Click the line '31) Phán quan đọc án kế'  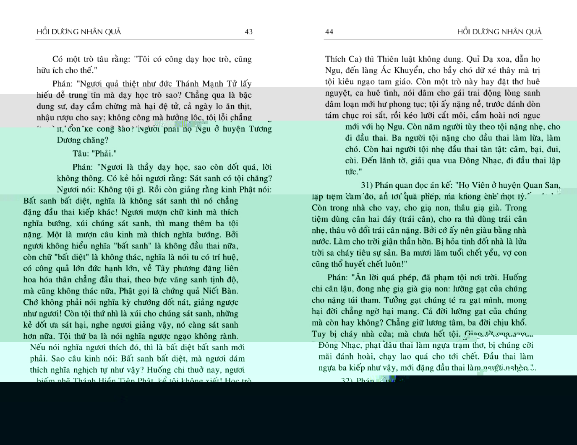pyautogui.click(x=461, y=185)
